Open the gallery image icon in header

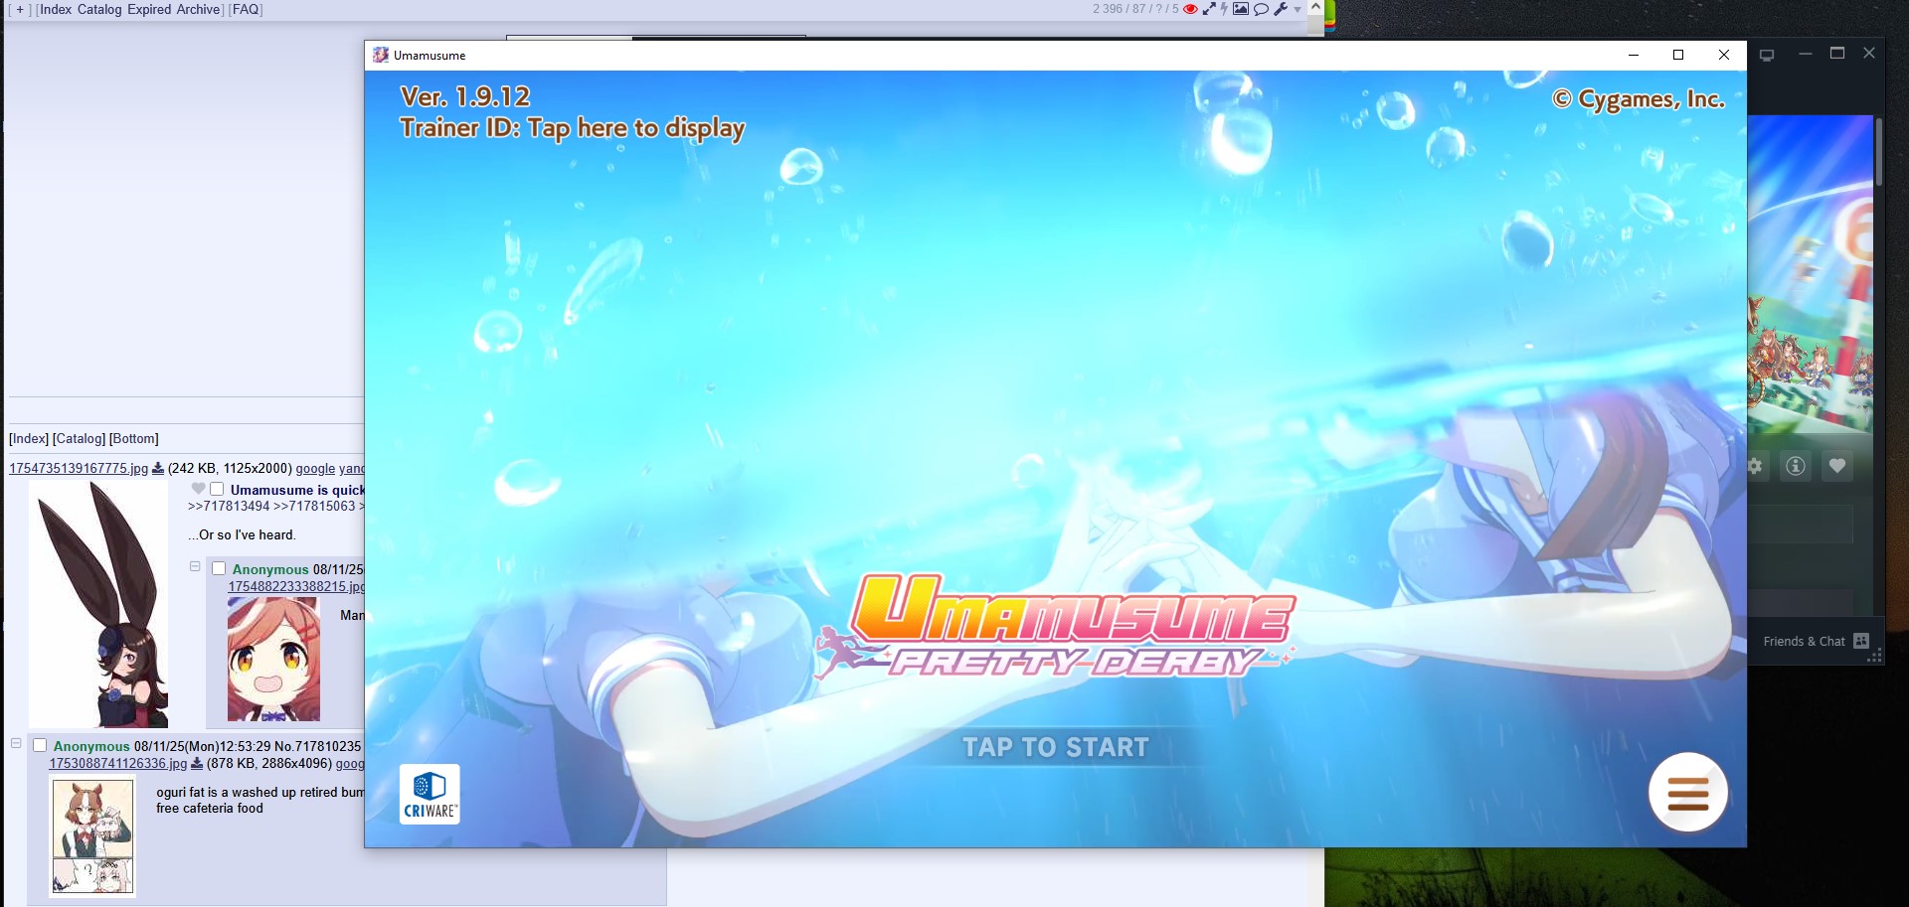pos(1241,9)
